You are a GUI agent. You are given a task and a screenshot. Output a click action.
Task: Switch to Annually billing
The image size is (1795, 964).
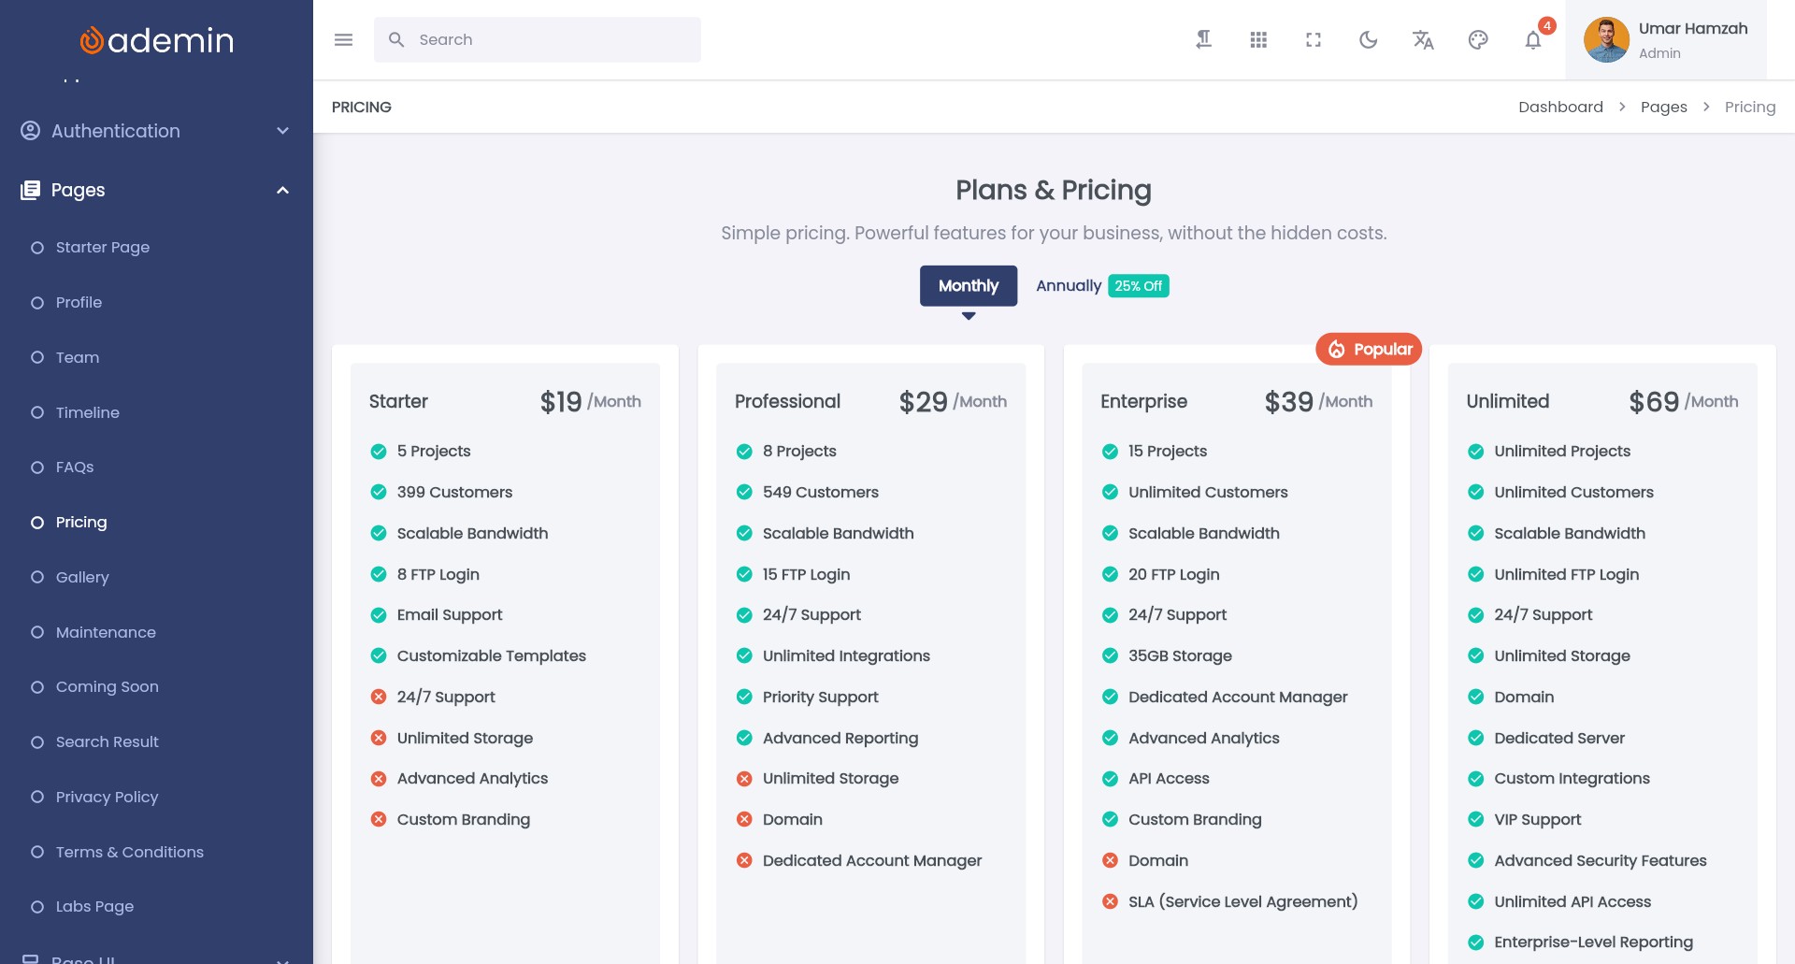(x=1068, y=286)
